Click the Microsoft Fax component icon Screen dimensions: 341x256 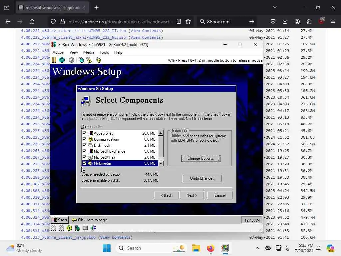pos(91,157)
